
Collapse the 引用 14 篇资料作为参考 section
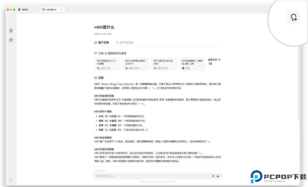point(110,53)
